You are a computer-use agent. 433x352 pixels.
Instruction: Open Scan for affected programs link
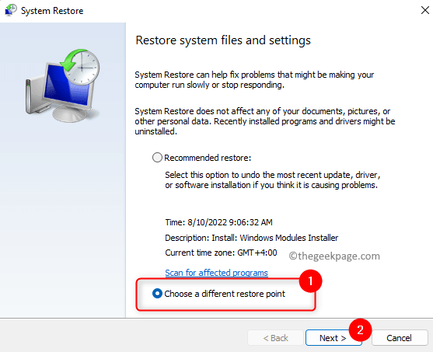click(216, 273)
